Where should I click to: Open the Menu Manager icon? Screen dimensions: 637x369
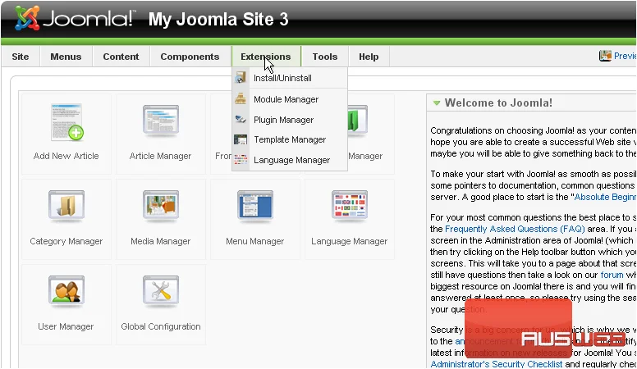point(255,205)
